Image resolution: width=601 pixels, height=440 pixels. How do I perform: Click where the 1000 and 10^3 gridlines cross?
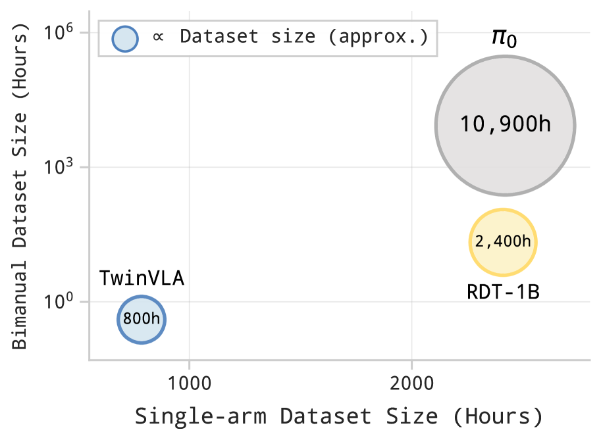coord(190,167)
